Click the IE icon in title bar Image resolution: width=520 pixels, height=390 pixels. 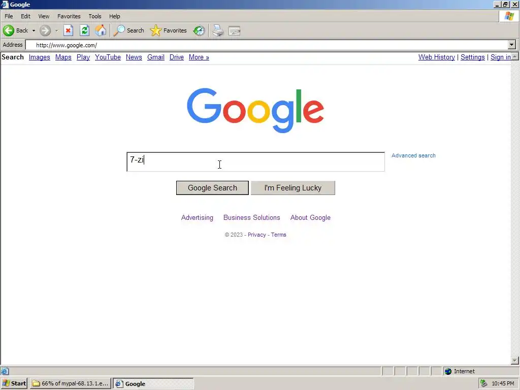tap(5, 4)
